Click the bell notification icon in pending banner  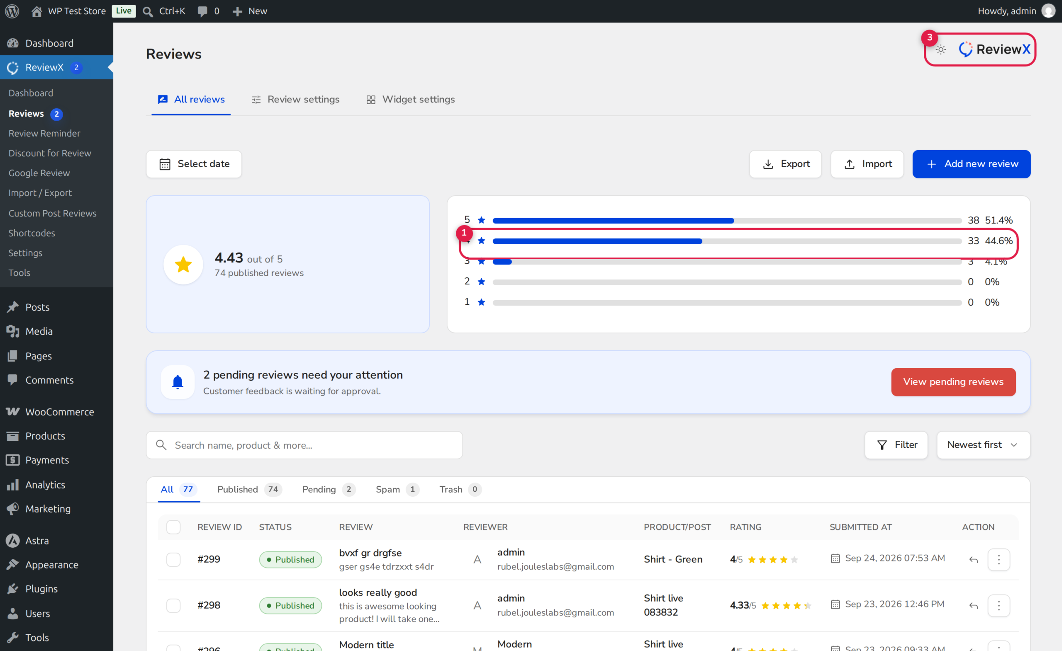point(178,382)
